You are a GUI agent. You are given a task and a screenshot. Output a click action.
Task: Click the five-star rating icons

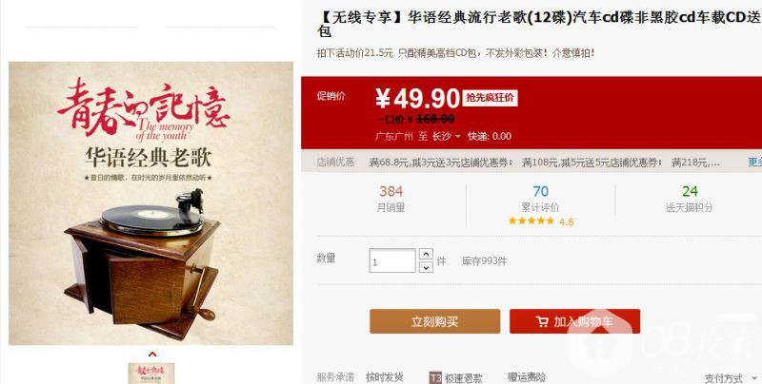click(x=531, y=221)
